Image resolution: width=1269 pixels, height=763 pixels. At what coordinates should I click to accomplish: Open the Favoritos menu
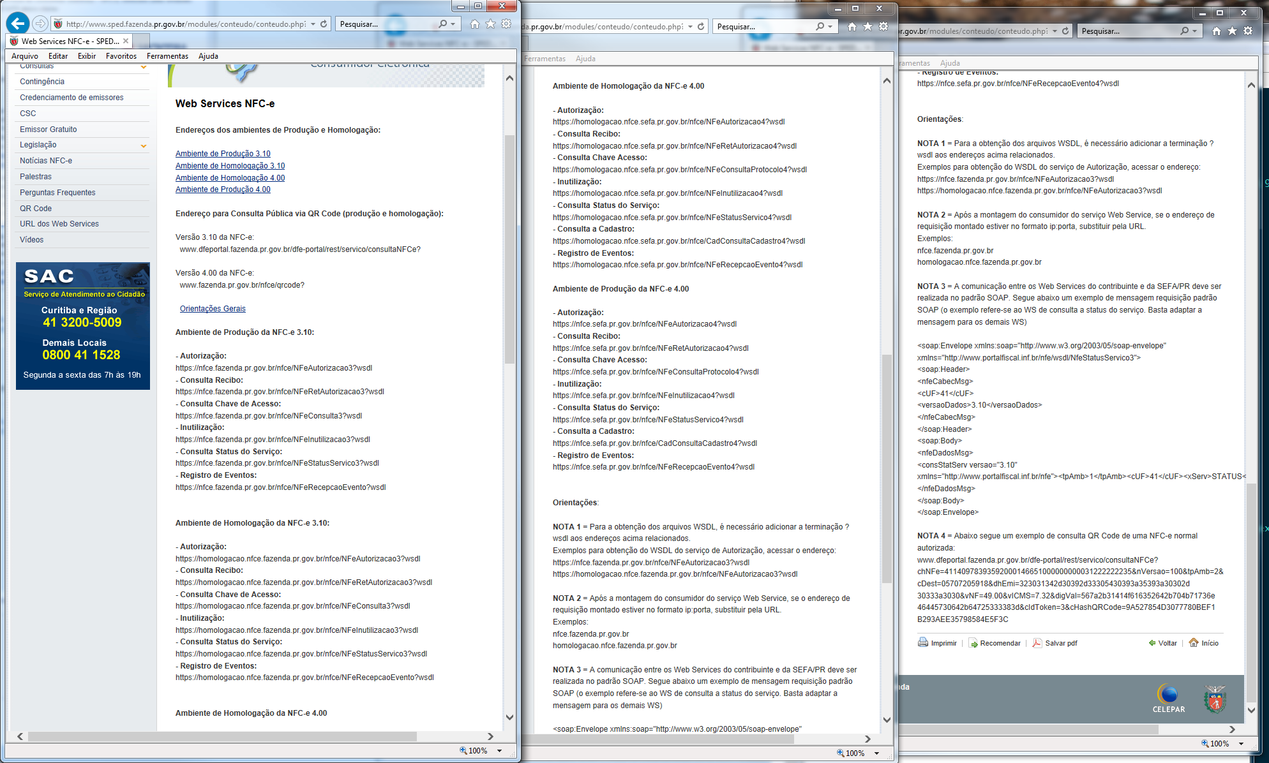point(121,56)
